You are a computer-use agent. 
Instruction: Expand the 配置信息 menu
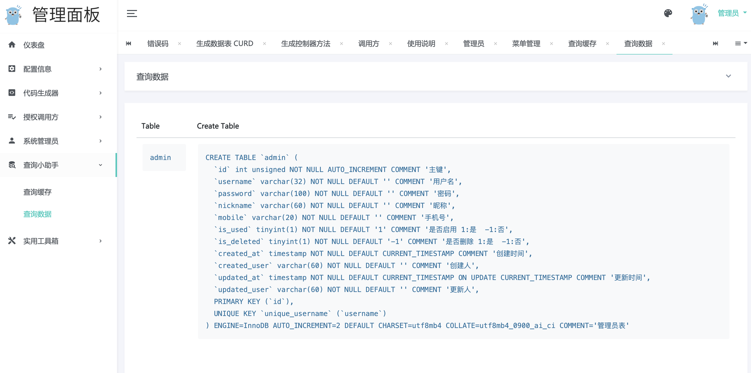(58, 69)
